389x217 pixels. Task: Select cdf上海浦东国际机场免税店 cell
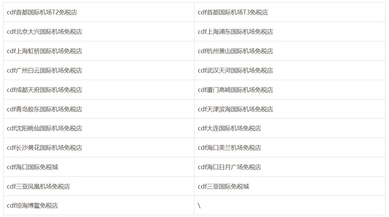tap(235, 32)
